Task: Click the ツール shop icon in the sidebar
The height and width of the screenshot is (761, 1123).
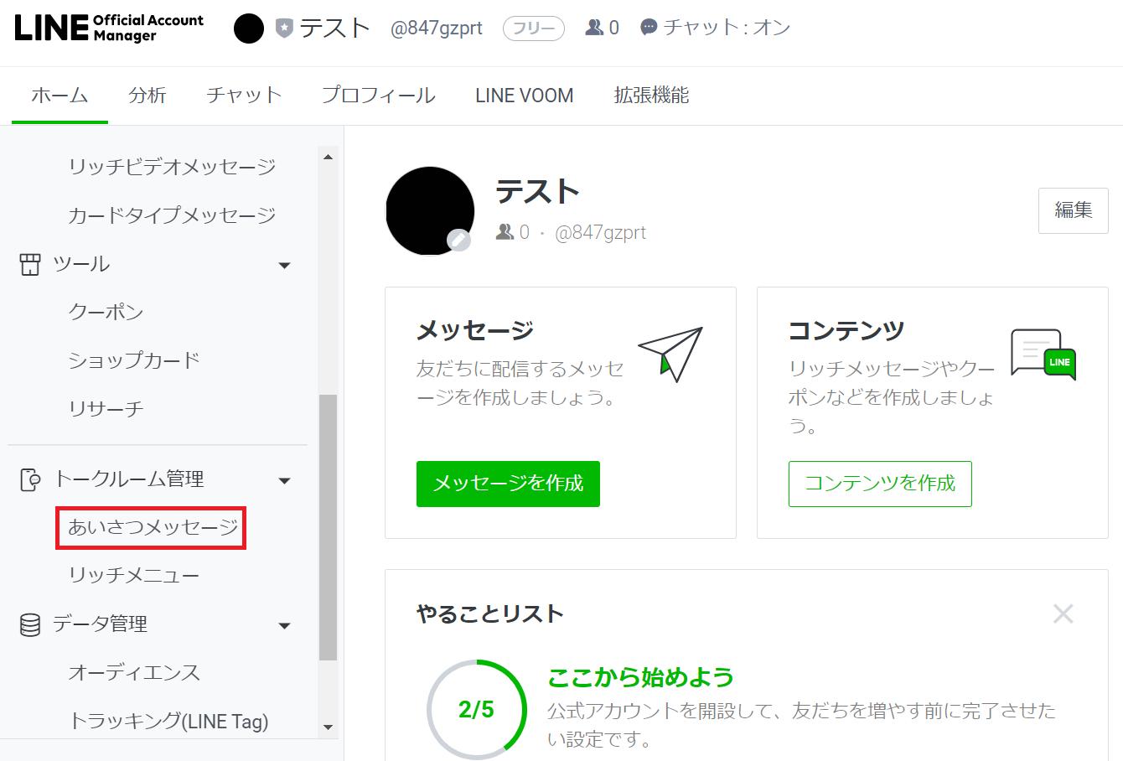Action: [x=30, y=265]
